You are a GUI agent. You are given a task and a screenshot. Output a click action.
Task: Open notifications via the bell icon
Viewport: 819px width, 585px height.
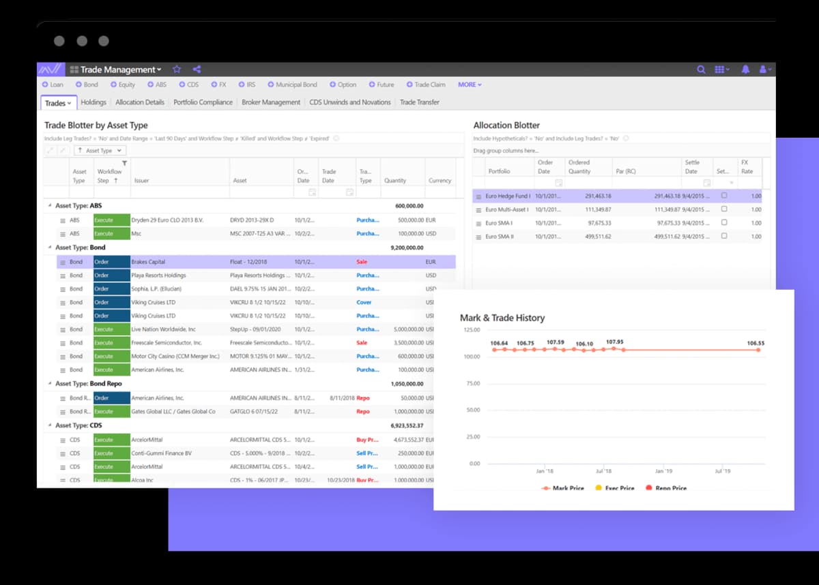[745, 69]
